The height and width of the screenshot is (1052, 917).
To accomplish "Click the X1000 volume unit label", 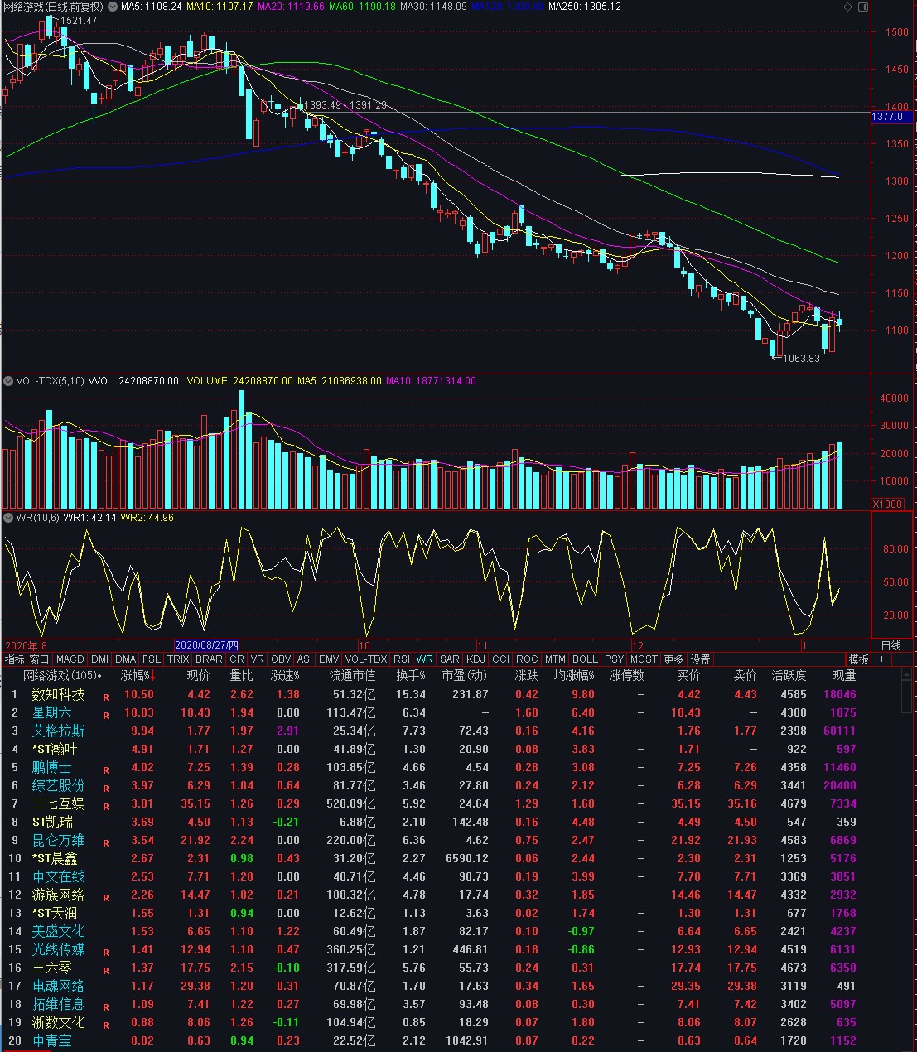I will pyautogui.click(x=888, y=504).
